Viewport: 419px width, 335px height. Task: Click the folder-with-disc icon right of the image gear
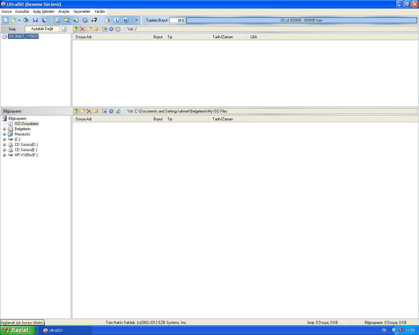pos(118,29)
